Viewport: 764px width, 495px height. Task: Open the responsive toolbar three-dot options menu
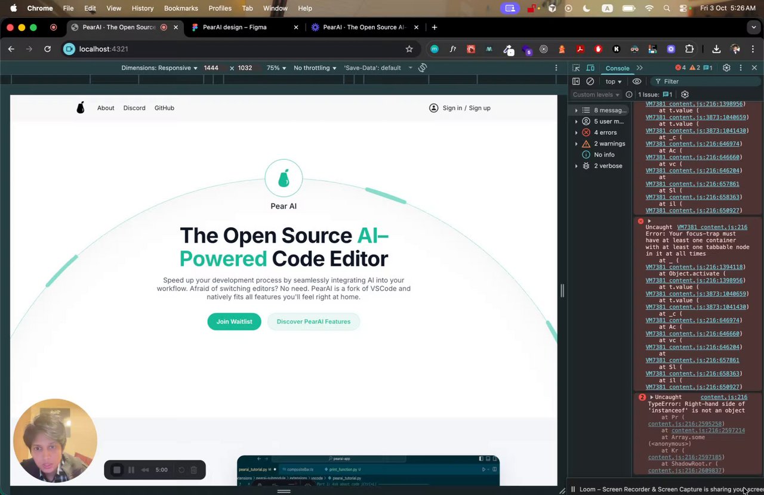[x=556, y=68]
